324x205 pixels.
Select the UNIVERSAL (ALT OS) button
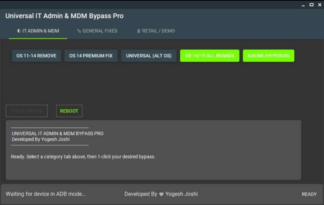coord(149,56)
